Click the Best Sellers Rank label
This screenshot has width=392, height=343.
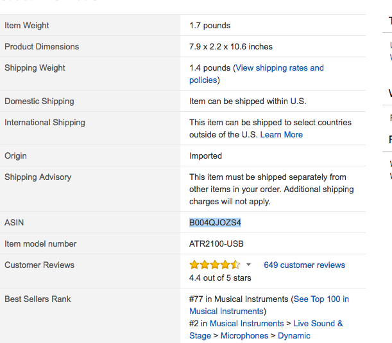38,299
